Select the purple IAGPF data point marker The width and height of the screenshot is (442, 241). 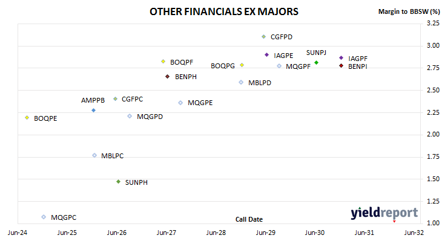341,57
